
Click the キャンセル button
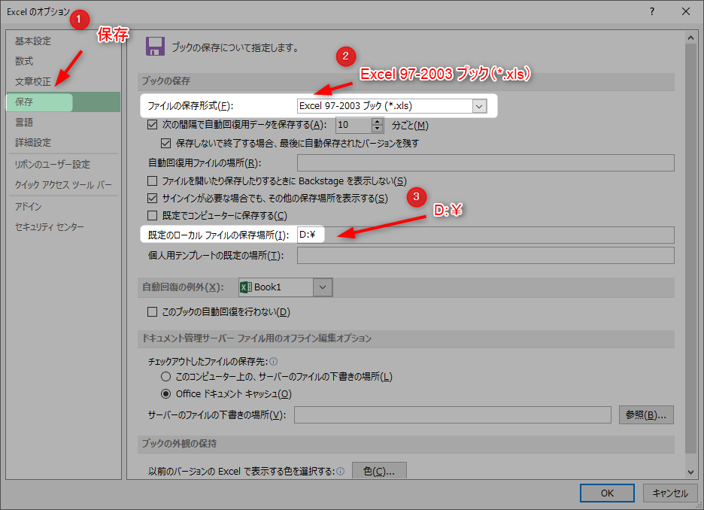[x=670, y=493]
